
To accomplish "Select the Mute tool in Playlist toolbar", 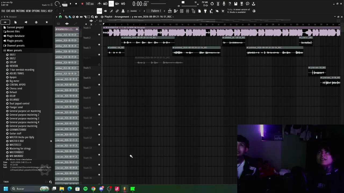I will coord(77,17).
